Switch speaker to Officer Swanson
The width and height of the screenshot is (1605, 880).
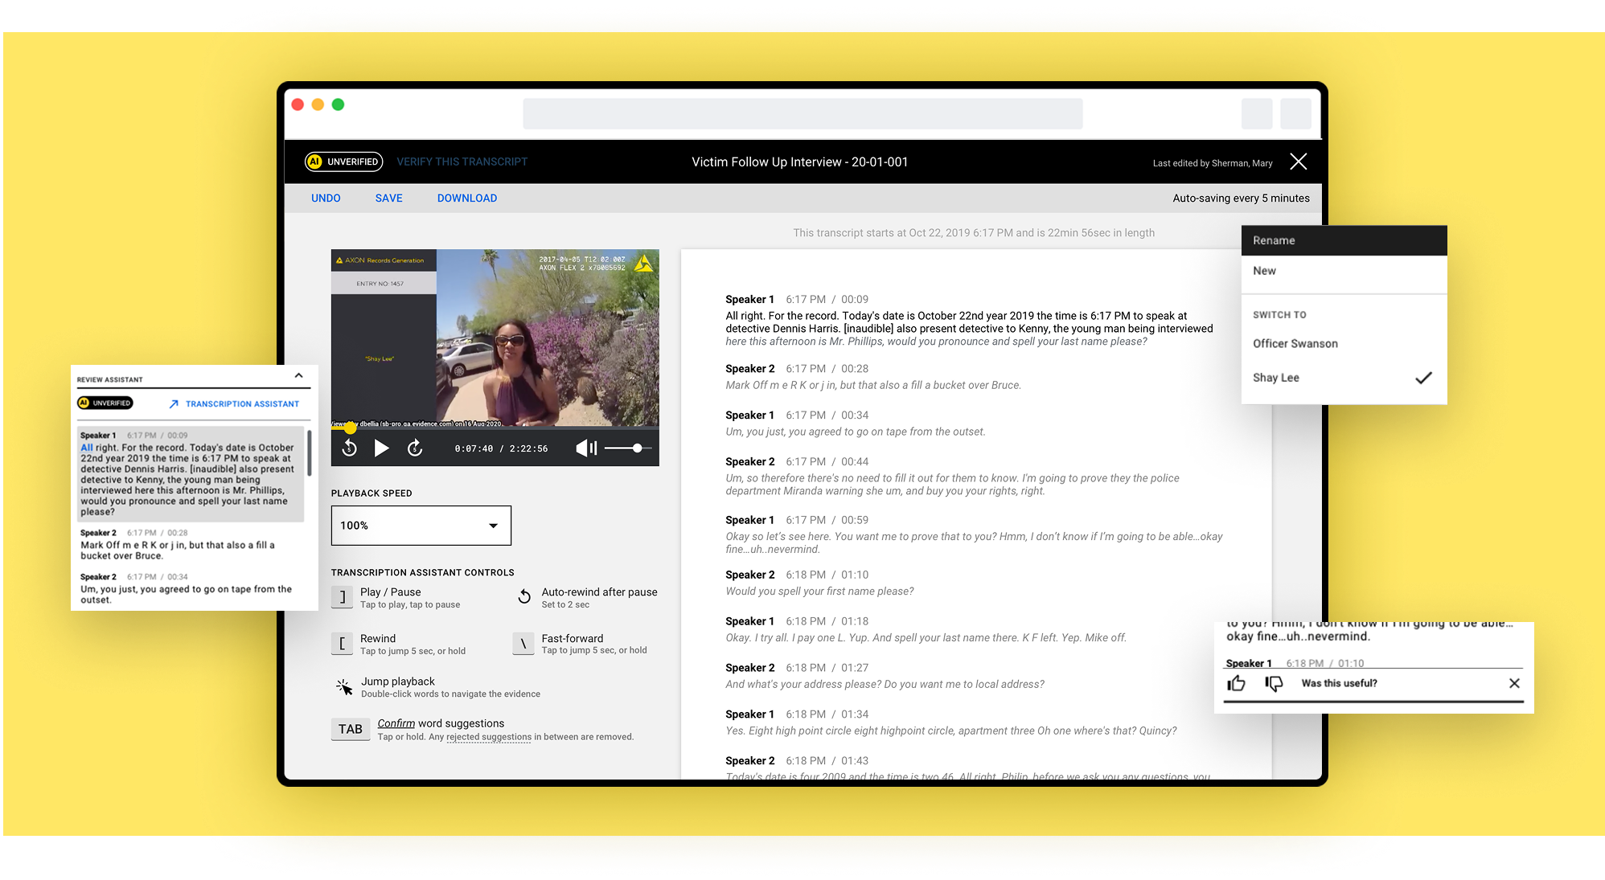coord(1295,343)
